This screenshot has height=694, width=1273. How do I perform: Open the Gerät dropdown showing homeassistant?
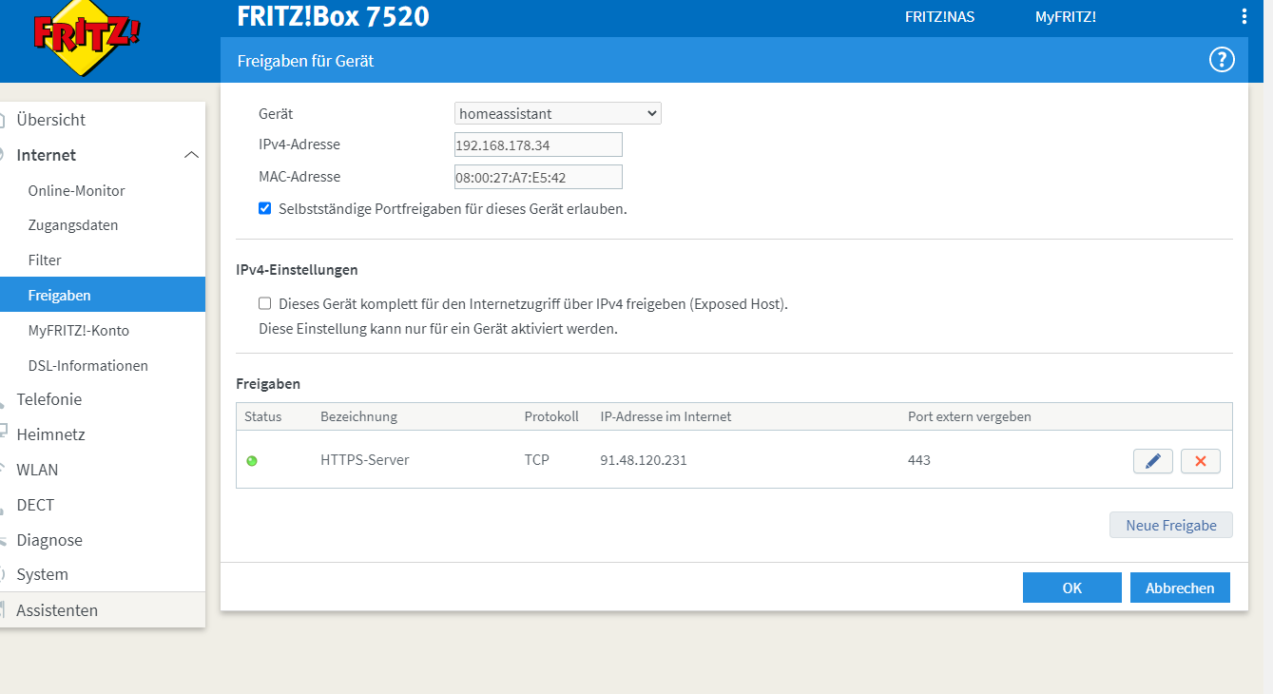558,113
